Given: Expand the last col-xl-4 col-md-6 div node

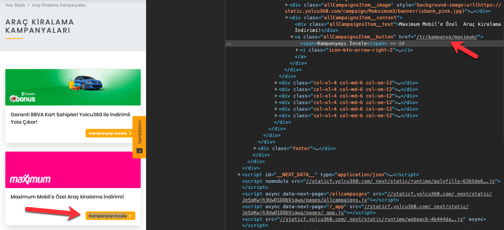Looking at the screenshot, I should pos(276,115).
